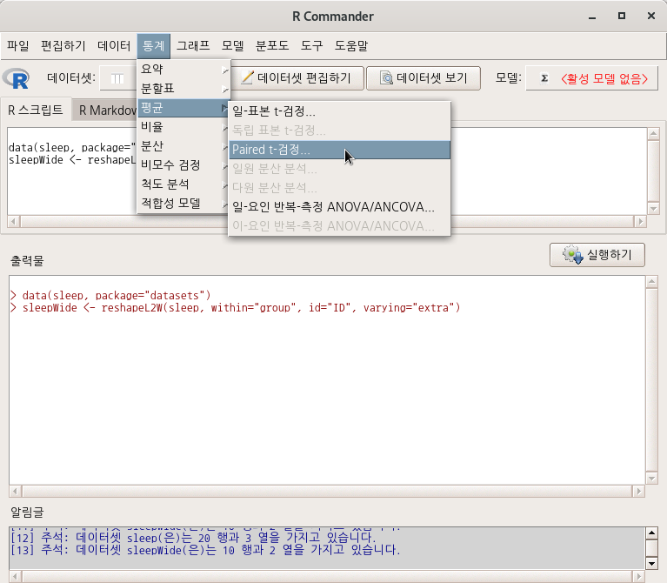667x583 pixels.
Task: Open the 그래프 menu
Action: [x=193, y=45]
